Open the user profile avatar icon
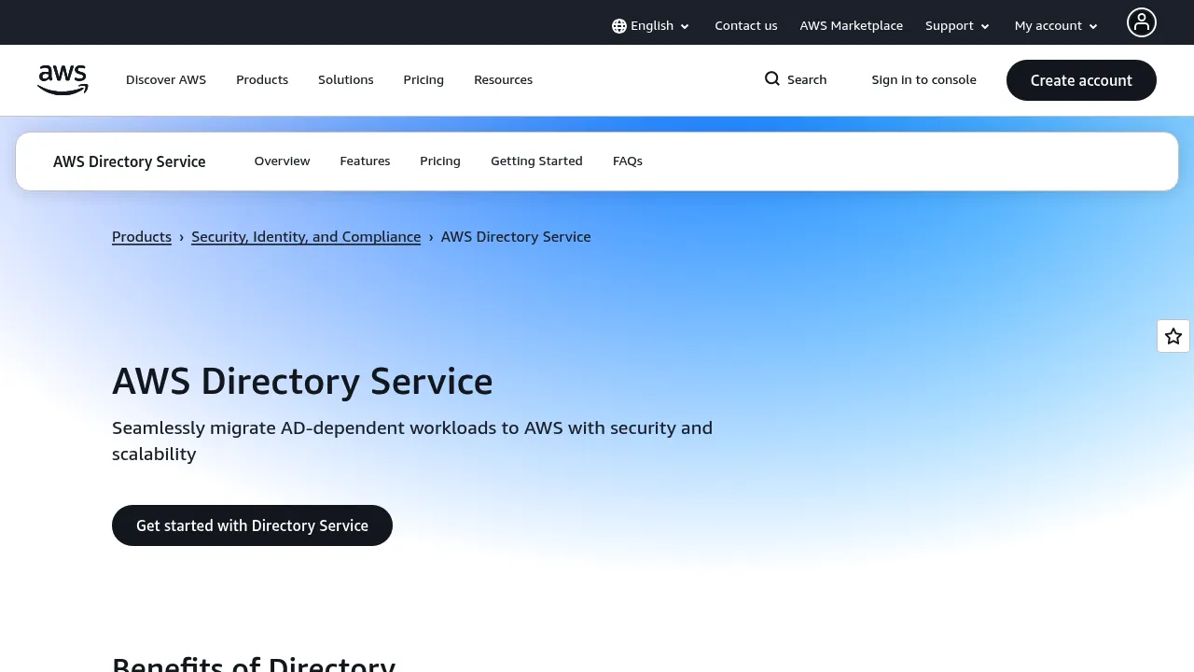The height and width of the screenshot is (672, 1194). [x=1141, y=22]
